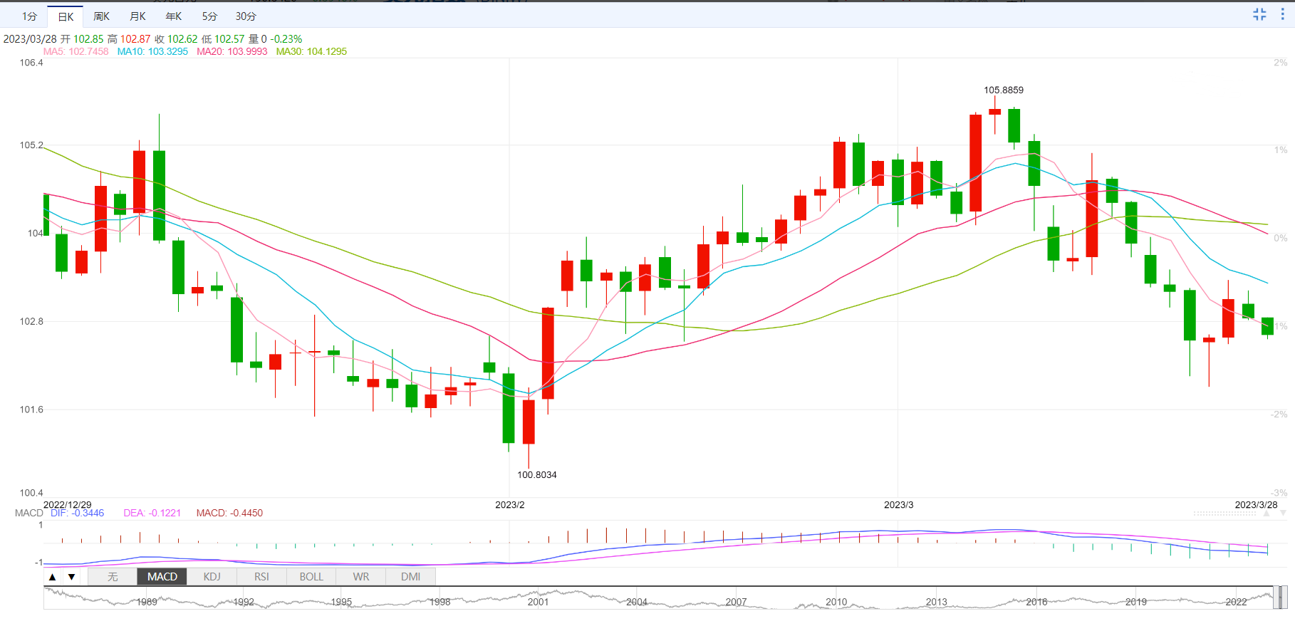This screenshot has width=1295, height=631.
Task: Switch to the 1分 minute chart tab
Action: click(x=29, y=16)
